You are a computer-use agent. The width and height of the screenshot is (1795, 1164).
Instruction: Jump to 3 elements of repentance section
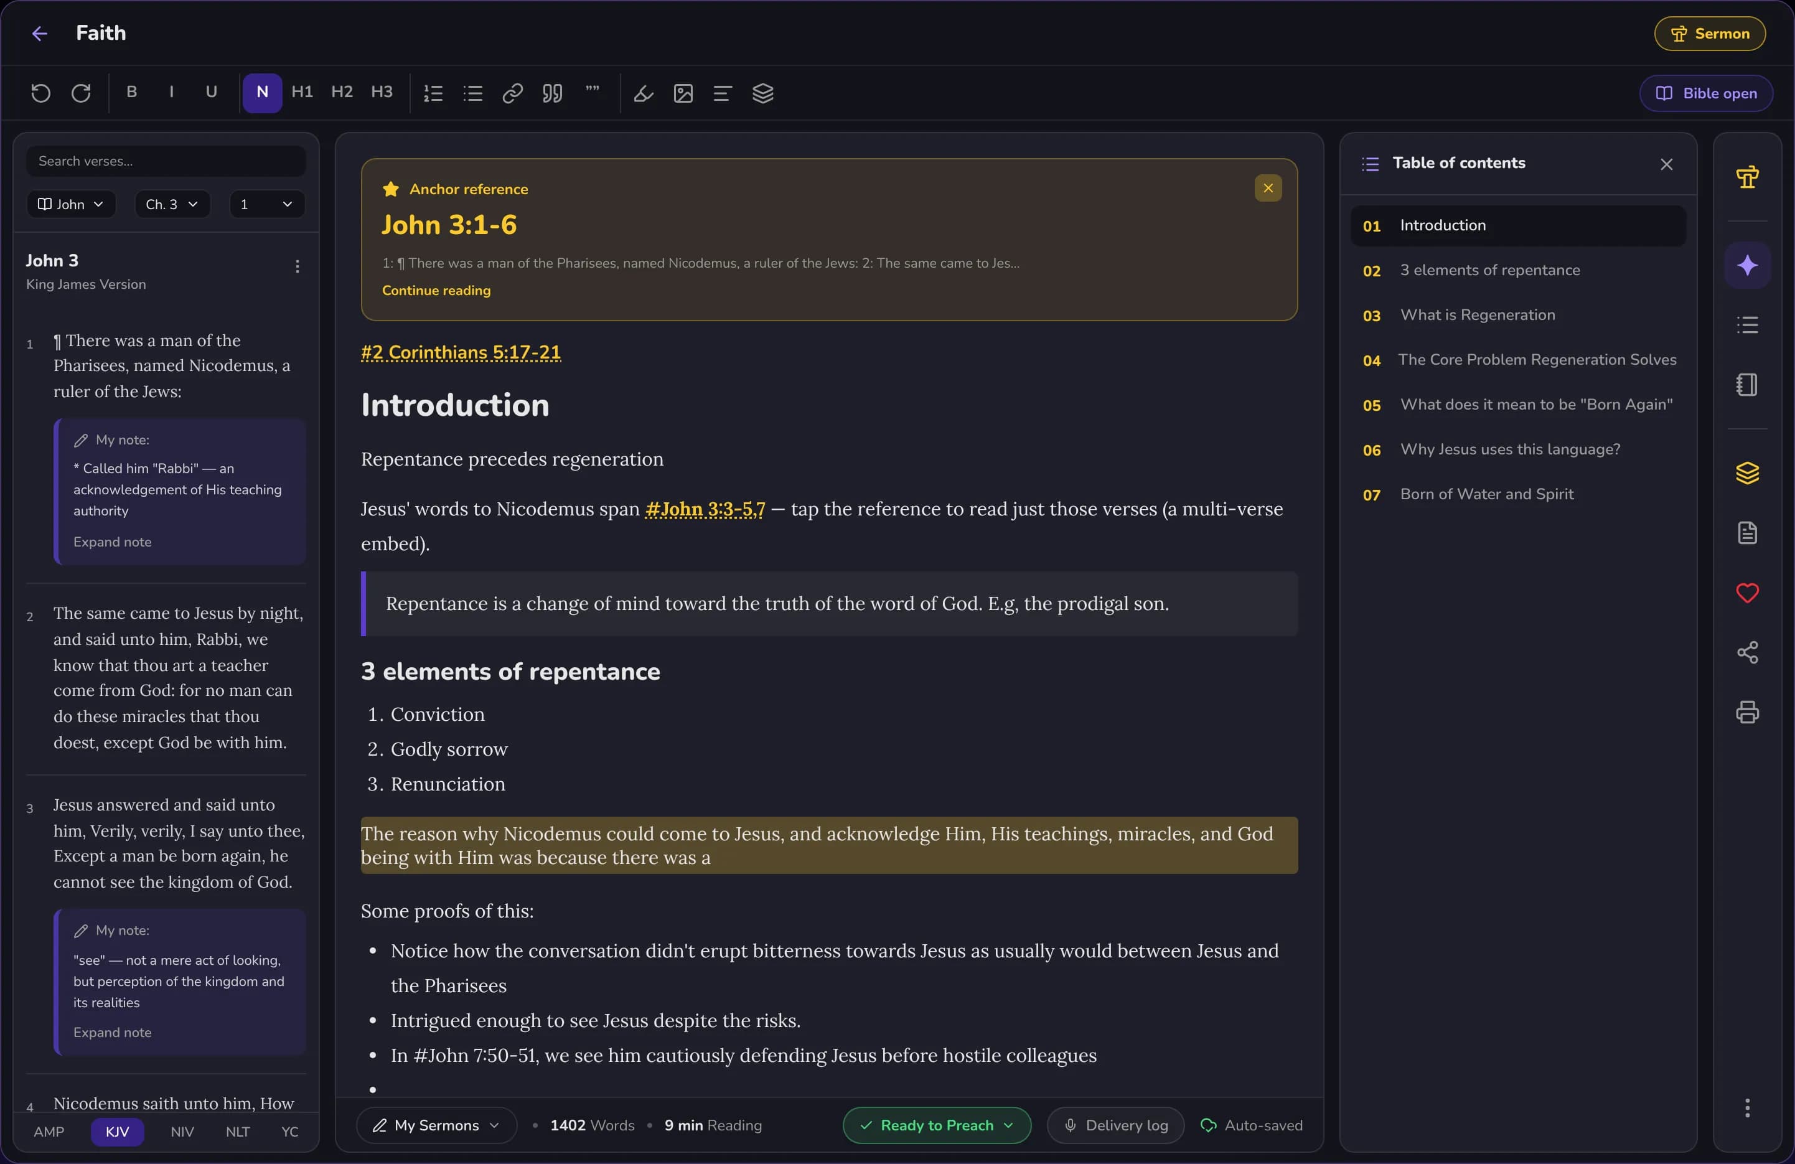1518,270
